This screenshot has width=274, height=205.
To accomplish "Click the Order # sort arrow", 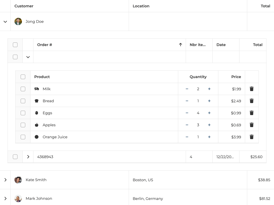I will 181,45.
